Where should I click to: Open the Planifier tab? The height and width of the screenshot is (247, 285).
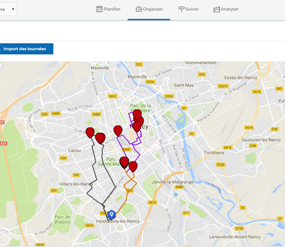(x=108, y=9)
